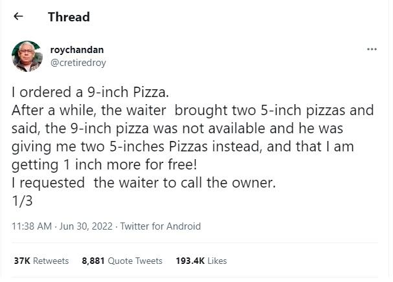Click the line about calling the owner
This screenshot has width=393, height=282.
point(144,183)
